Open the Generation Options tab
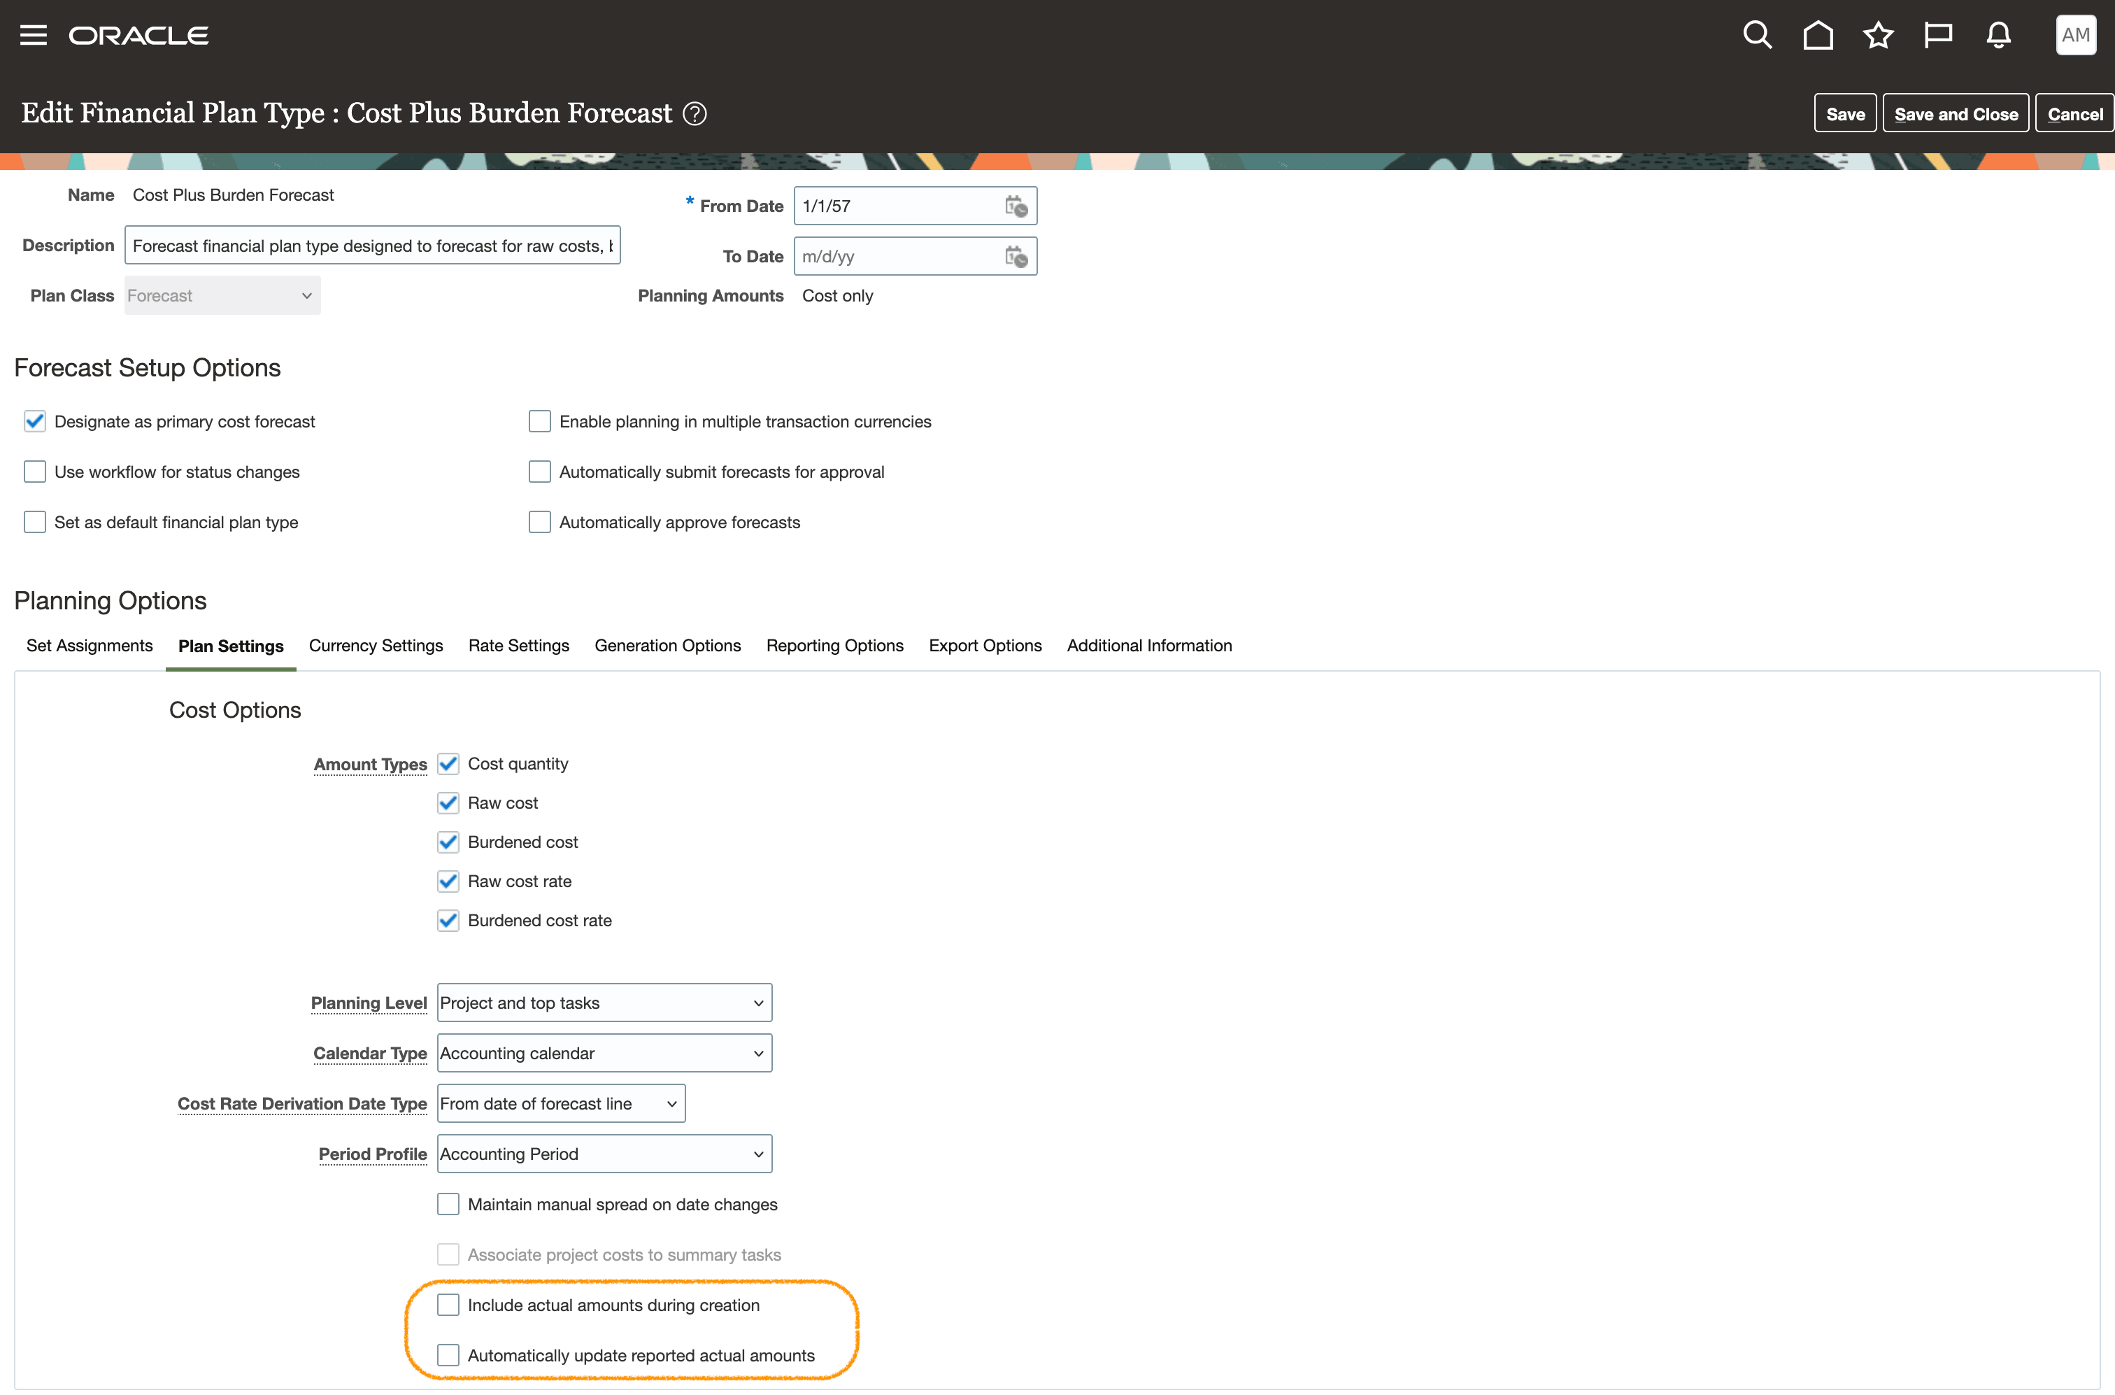The width and height of the screenshot is (2115, 1395). pos(667,646)
